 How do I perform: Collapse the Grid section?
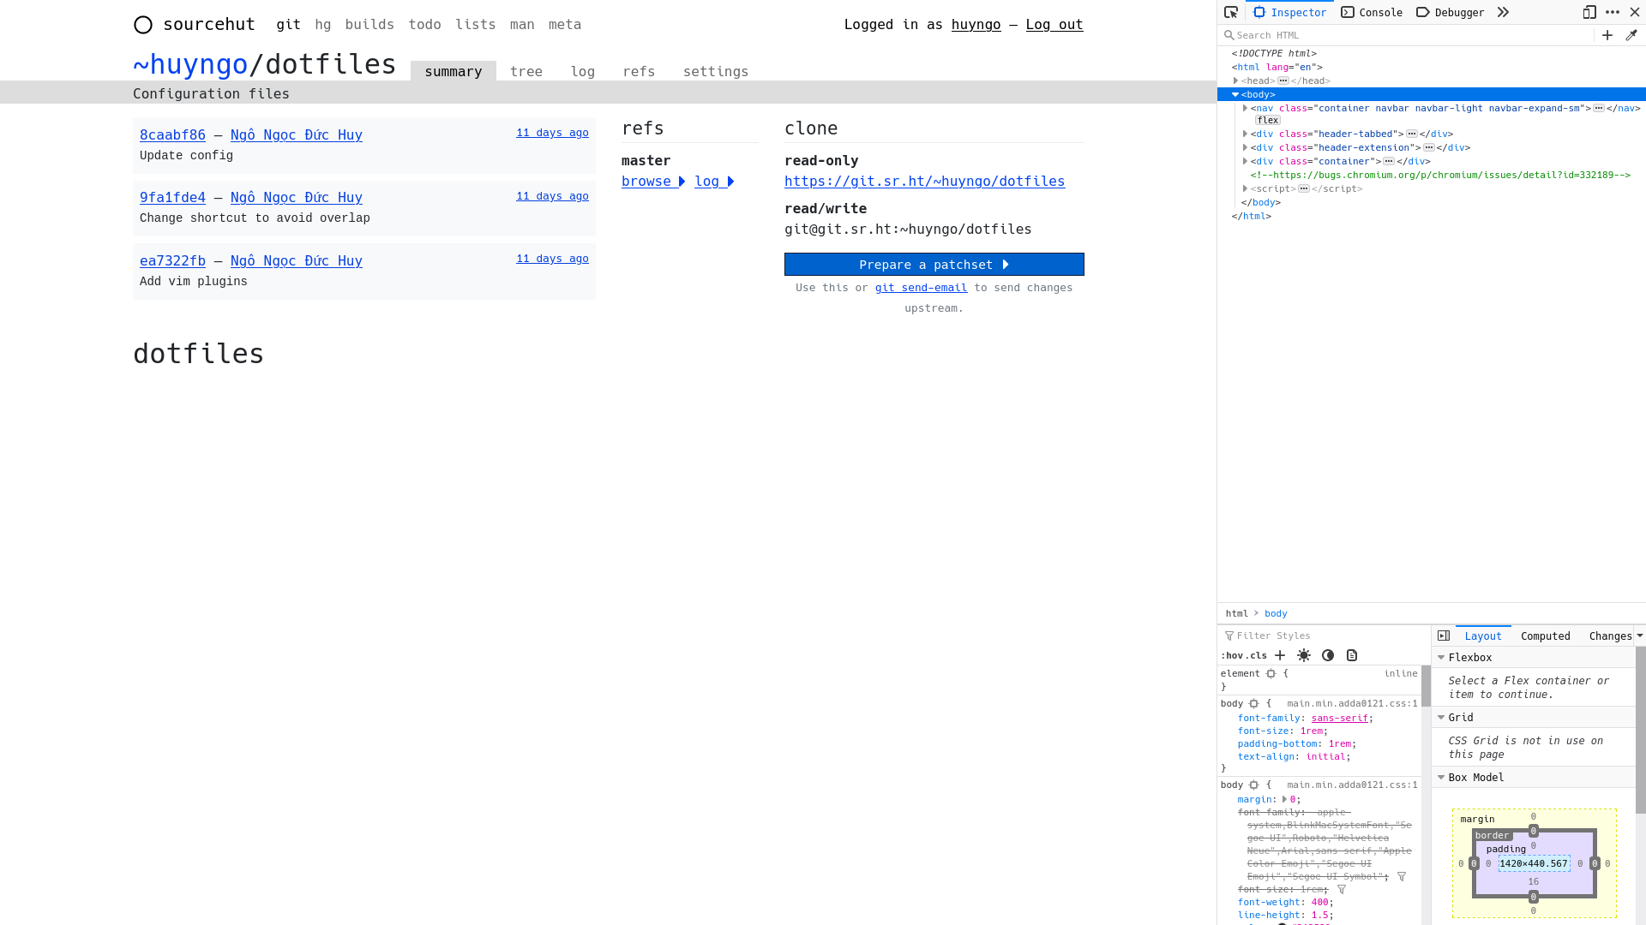(1441, 718)
